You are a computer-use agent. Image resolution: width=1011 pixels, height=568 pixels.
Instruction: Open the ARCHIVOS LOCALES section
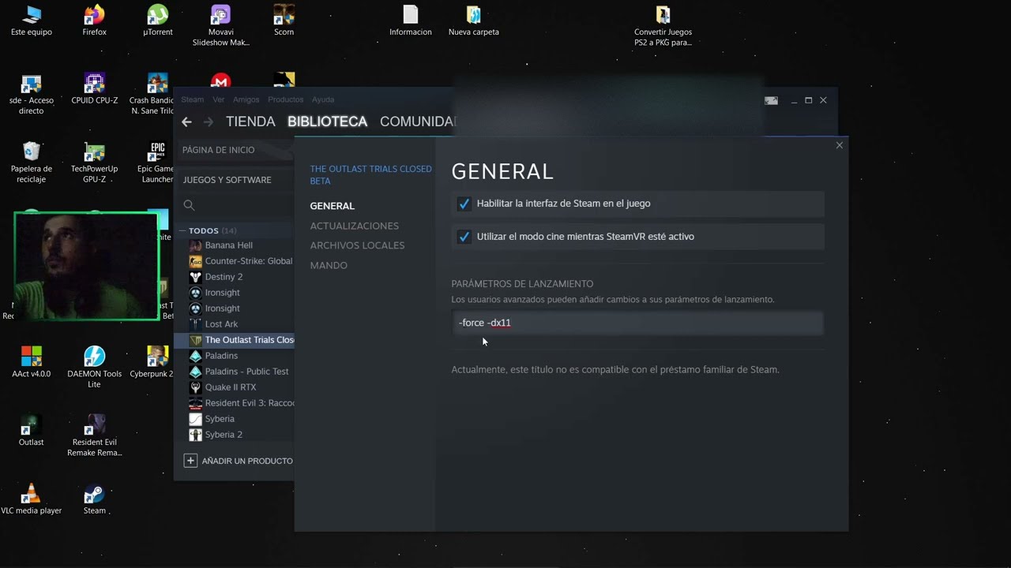[357, 245]
